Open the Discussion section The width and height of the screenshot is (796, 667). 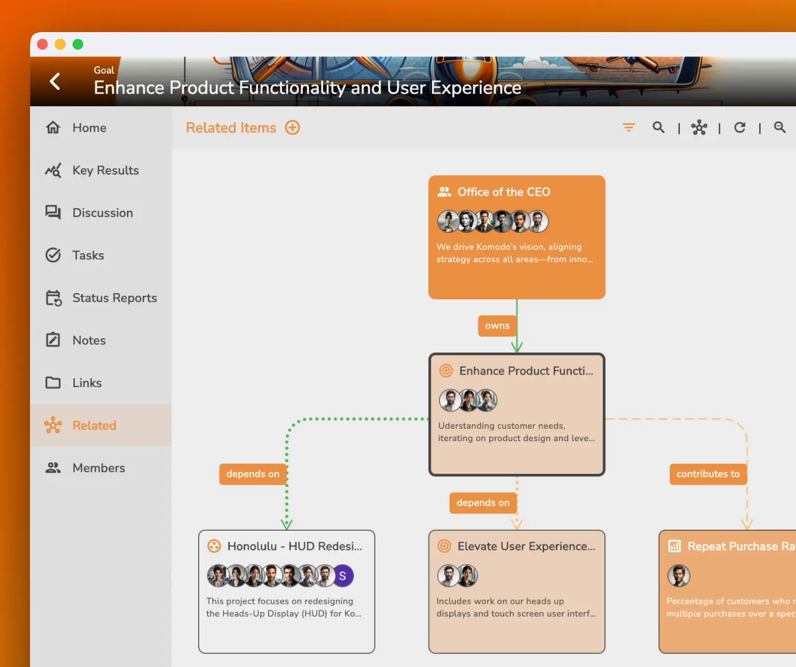(102, 213)
